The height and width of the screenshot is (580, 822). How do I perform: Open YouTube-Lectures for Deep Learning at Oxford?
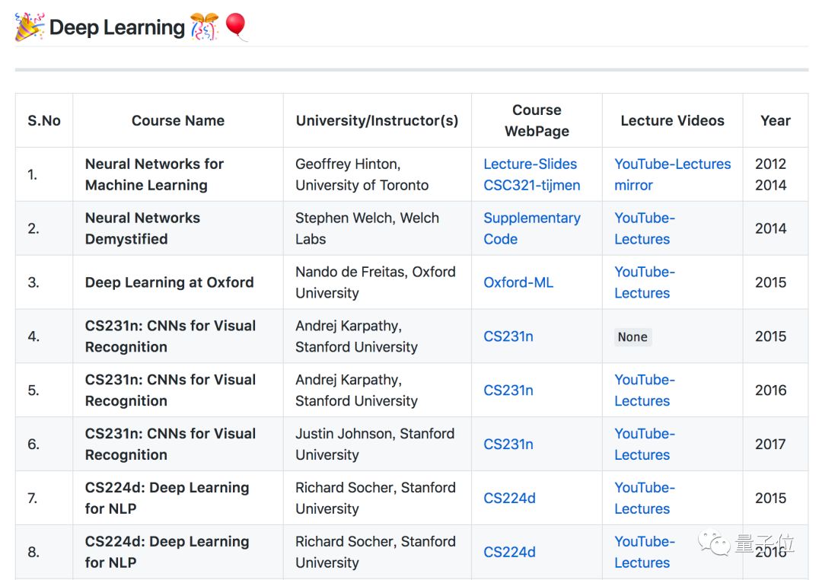[x=644, y=282]
